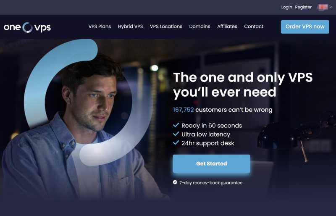Click the checkmark beside Ultra low latency
This screenshot has width=336, height=216.
coord(176,134)
